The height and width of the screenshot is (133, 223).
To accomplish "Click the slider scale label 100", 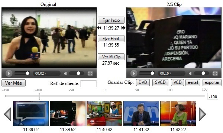I will pyautogui.click(x=170, y=90).
